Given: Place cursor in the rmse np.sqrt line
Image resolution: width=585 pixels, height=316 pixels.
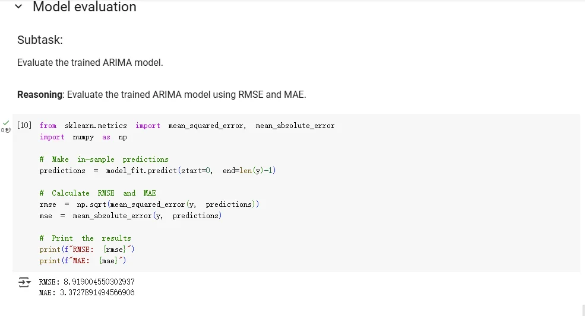Looking at the screenshot, I should click(x=149, y=205).
